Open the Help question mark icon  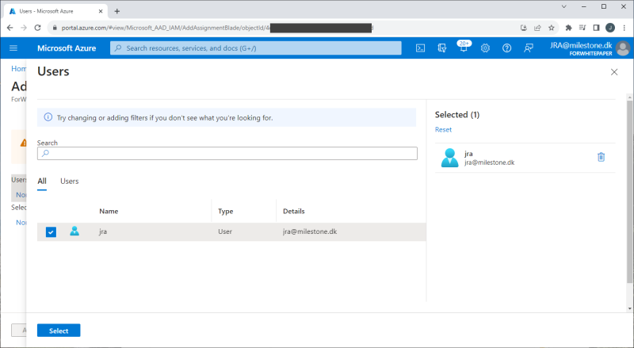coord(506,48)
